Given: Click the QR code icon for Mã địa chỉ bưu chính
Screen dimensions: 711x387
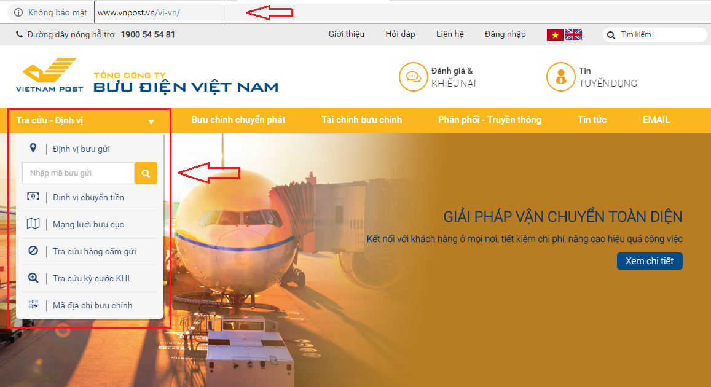Looking at the screenshot, I should pyautogui.click(x=33, y=305).
